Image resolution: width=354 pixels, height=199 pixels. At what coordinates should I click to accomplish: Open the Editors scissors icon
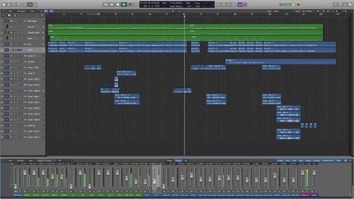[35, 4]
